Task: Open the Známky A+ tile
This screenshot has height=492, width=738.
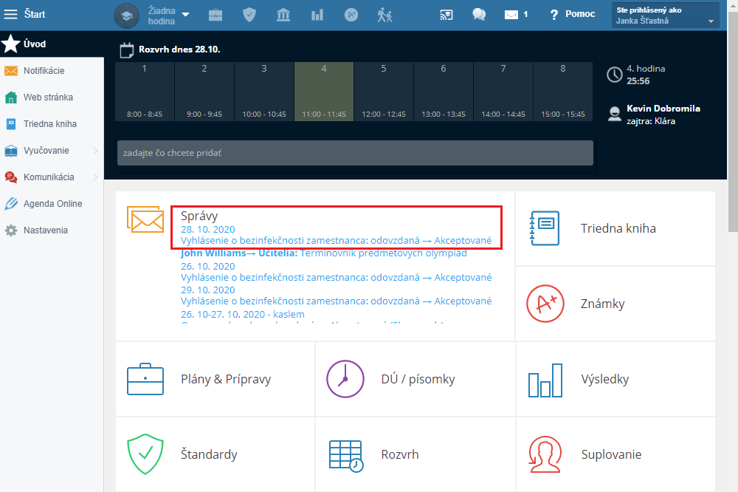Action: click(x=615, y=304)
